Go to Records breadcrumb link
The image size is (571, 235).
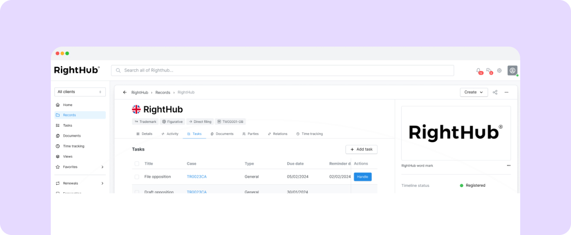pyautogui.click(x=163, y=92)
